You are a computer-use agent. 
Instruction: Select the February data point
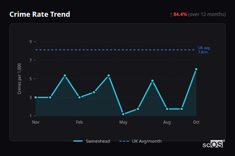click(80, 97)
